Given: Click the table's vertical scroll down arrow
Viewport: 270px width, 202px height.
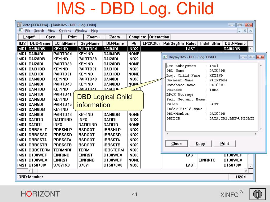Looking at the screenshot, I should tap(251, 166).
